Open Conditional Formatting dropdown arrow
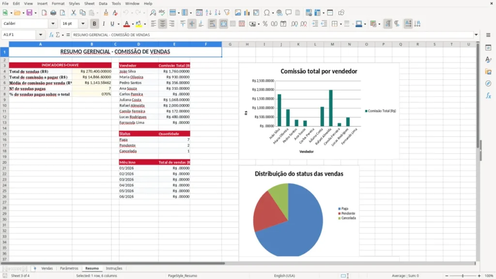 (379, 24)
